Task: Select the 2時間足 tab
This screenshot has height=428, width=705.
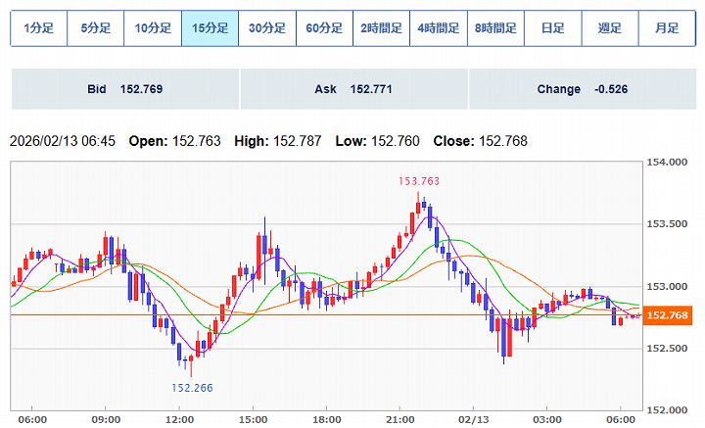Action: [381, 28]
